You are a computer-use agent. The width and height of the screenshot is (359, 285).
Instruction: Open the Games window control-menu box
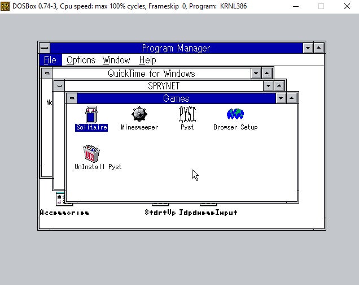pyautogui.click(x=72, y=98)
